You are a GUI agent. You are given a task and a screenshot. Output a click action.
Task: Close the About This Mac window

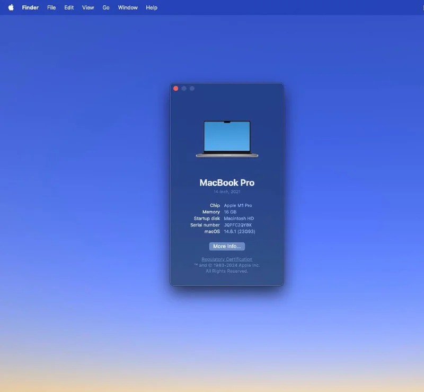[x=176, y=89]
